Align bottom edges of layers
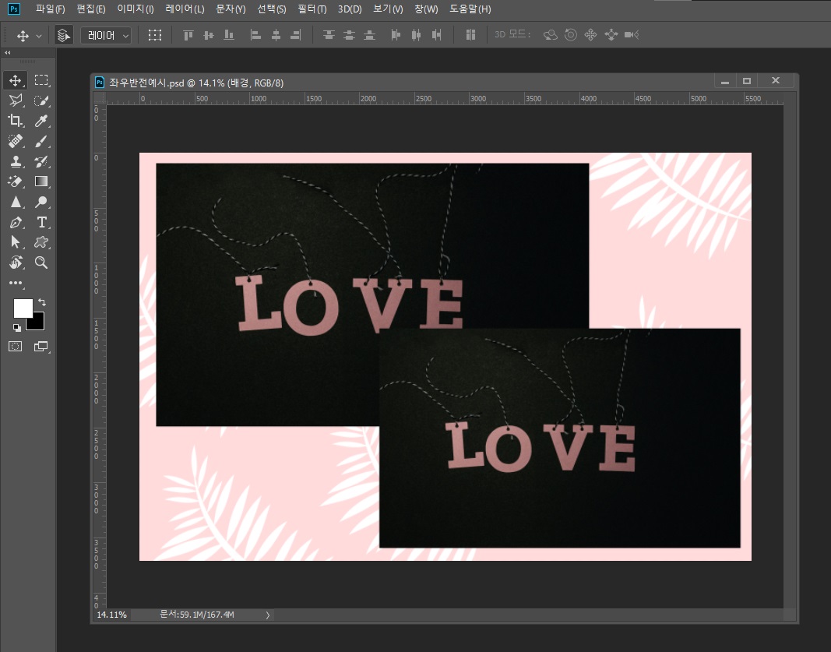 coord(229,35)
